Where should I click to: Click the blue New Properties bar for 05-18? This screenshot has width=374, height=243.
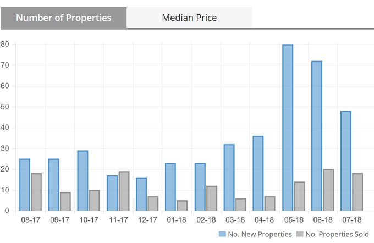(x=288, y=128)
